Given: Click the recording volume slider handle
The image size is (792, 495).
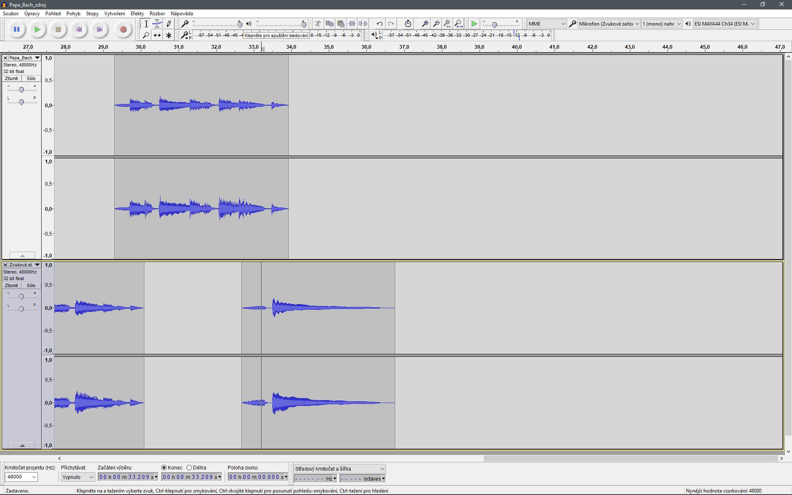Looking at the screenshot, I should click(x=240, y=24).
